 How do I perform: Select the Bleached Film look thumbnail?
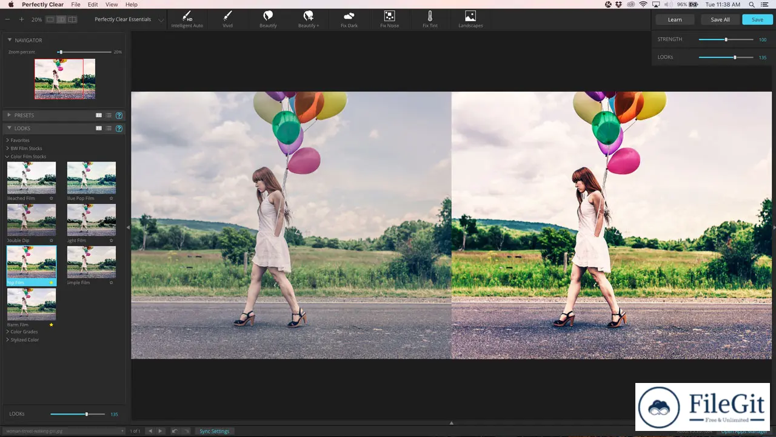point(32,177)
